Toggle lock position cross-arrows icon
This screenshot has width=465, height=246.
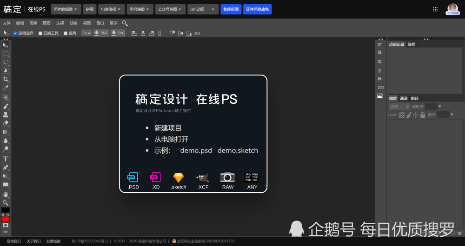click(416, 115)
